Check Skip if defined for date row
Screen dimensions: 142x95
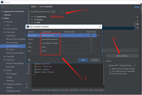click(x=91, y=47)
